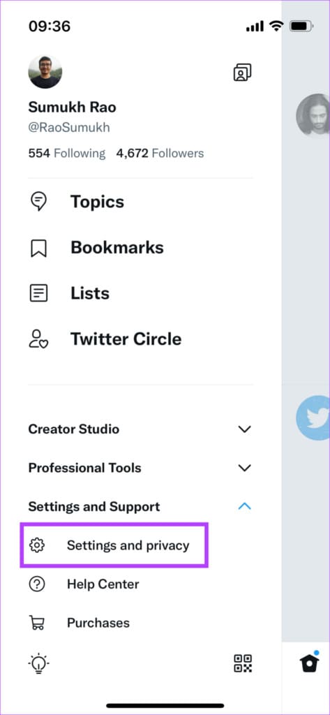The width and height of the screenshot is (330, 715).
Task: Tap the home icon in bottom bar
Action: (x=309, y=663)
